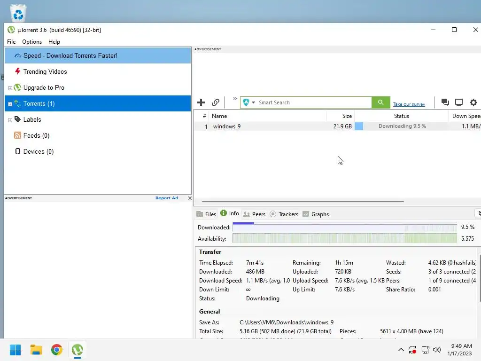Switch to the Graphs tab
The image size is (481, 361).
click(x=316, y=214)
